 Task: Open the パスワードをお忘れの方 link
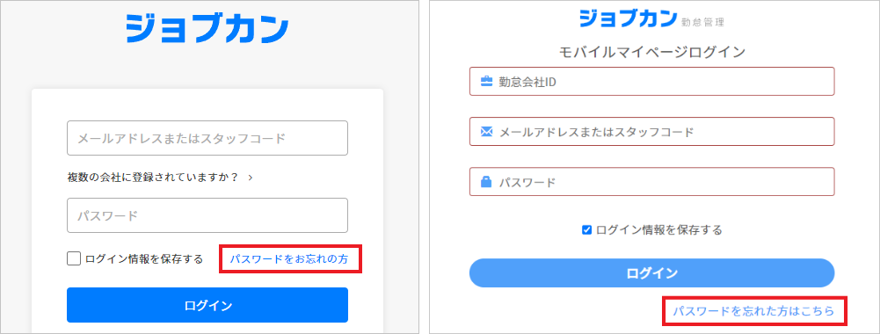tap(289, 258)
